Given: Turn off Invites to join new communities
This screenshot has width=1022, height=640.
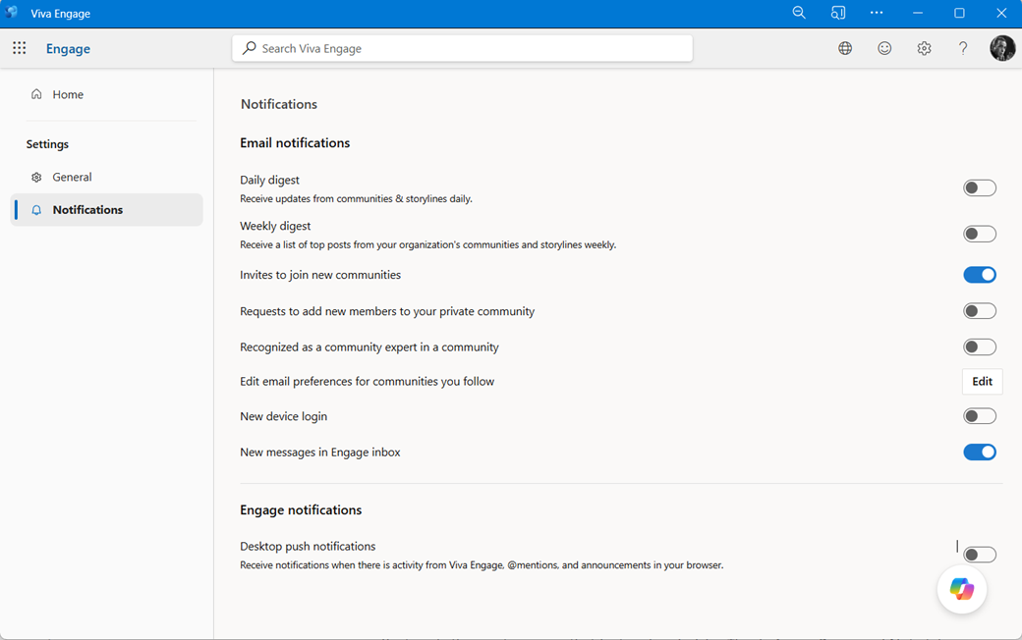Looking at the screenshot, I should coord(980,274).
